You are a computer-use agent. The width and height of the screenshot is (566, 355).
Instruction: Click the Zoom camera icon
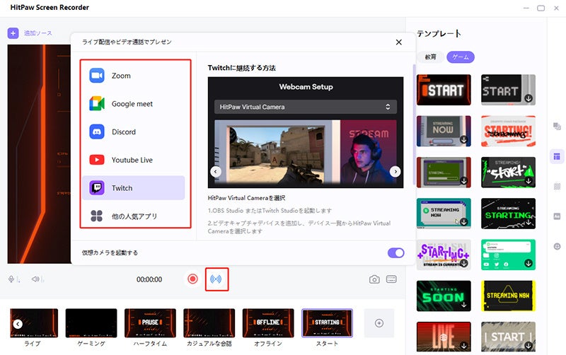tap(97, 76)
